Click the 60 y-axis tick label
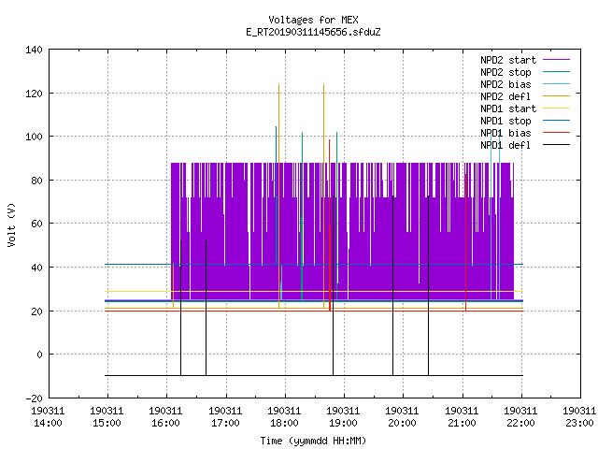This screenshot has height=449, width=598. (37, 224)
